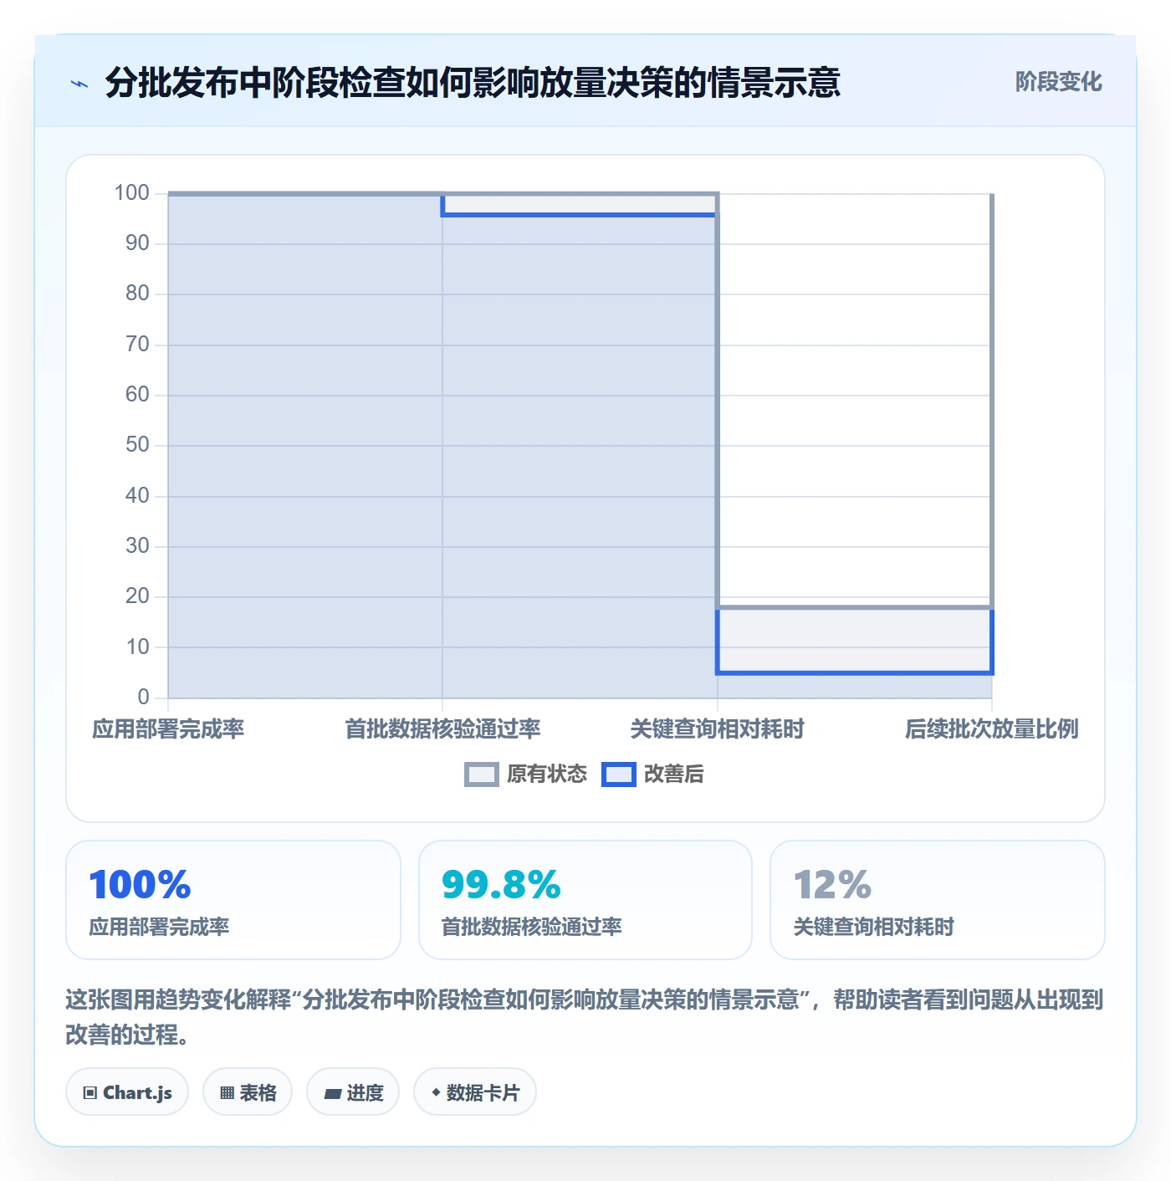Viewport: 1171px width, 1181px height.
Task: Click the progress icon in 进度 chip
Action: click(333, 1093)
